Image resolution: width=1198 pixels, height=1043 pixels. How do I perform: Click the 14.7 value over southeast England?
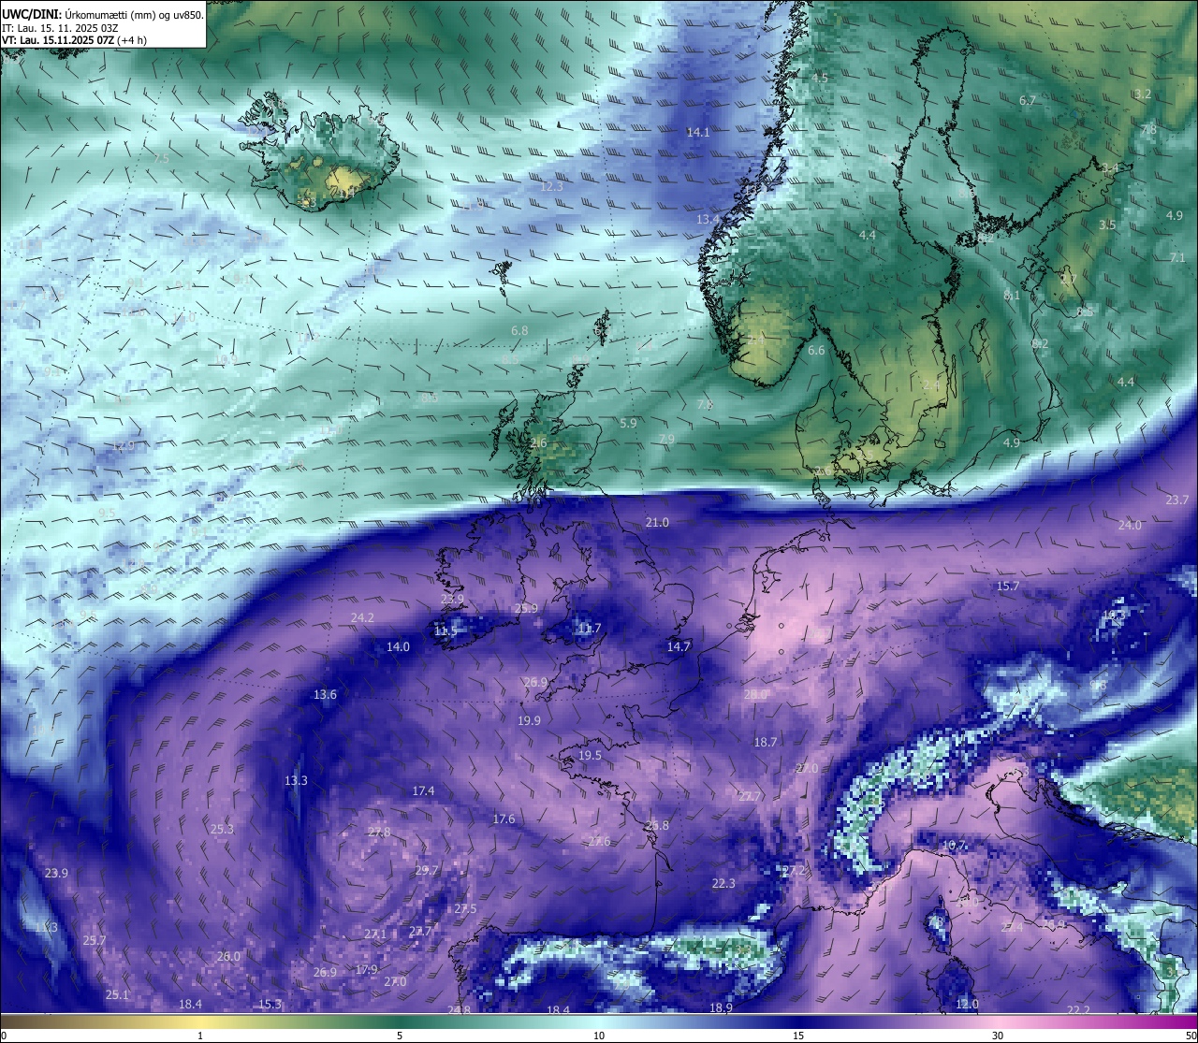pyautogui.click(x=679, y=647)
